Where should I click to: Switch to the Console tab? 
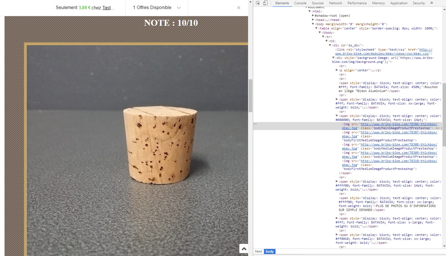click(300, 3)
